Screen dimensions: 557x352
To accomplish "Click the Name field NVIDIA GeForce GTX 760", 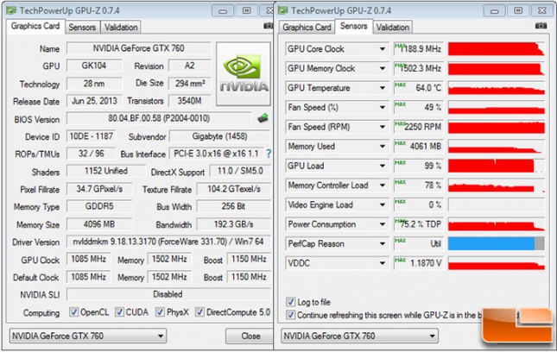I will (x=138, y=48).
